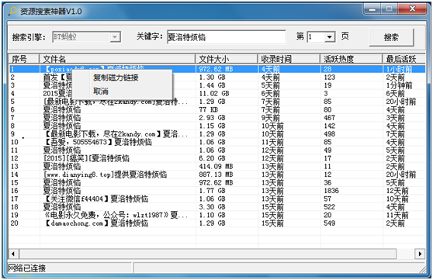Click file size 11.02 GB cell
Viewport: 433px width, 280px height.
[214, 94]
